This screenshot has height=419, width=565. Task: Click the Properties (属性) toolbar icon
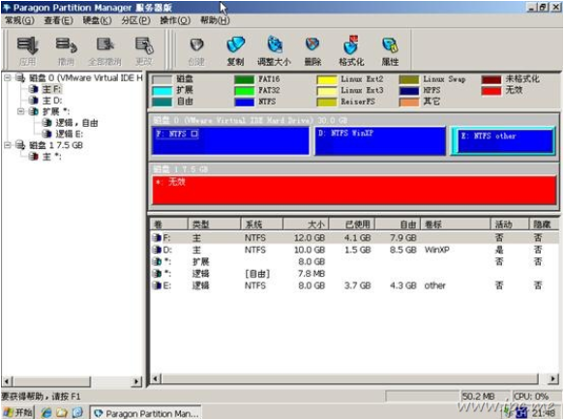tap(390, 45)
